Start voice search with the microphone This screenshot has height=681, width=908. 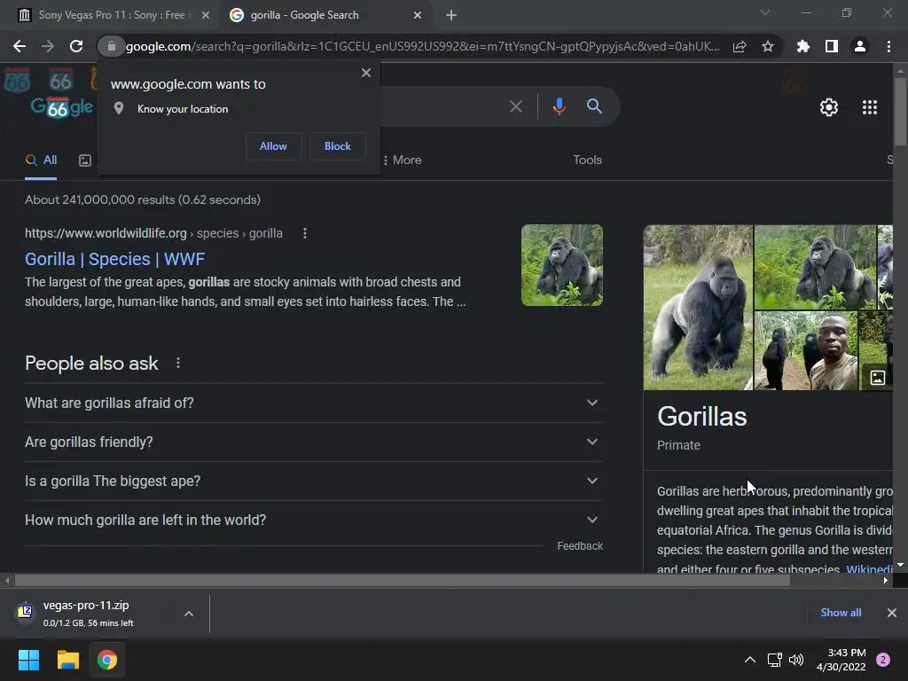pos(559,106)
